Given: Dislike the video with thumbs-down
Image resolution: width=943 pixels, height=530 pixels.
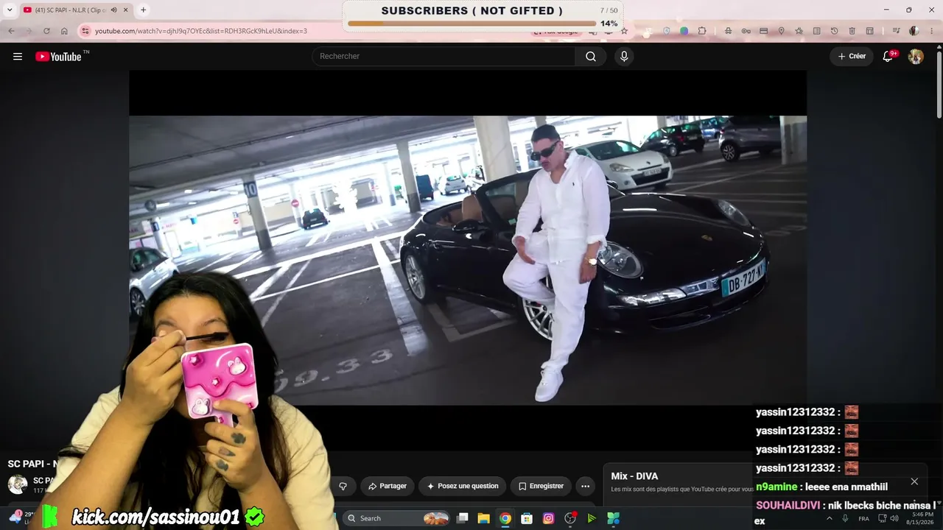Looking at the screenshot, I should tap(343, 486).
